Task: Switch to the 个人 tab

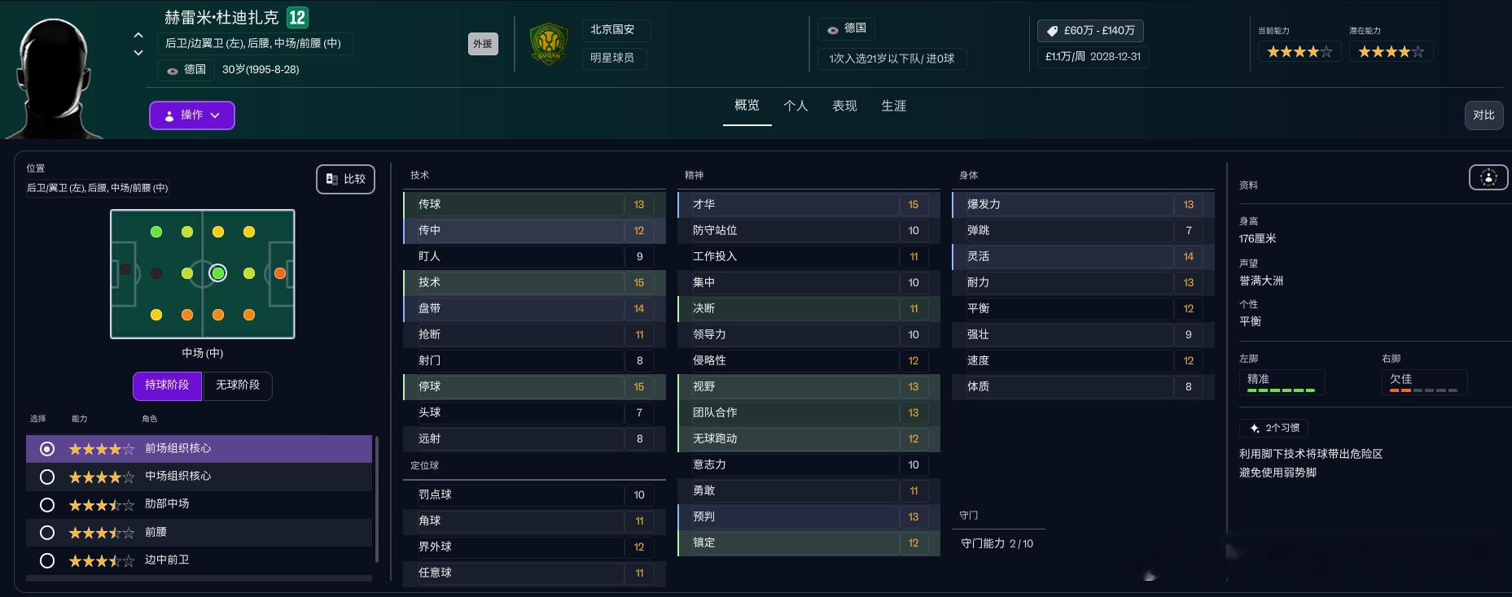Action: [x=795, y=106]
